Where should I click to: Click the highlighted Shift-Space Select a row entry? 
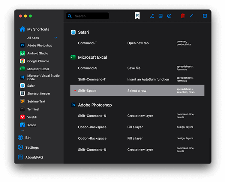click(137, 90)
